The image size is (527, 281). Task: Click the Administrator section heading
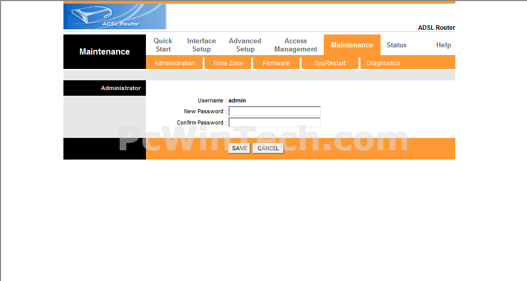(x=121, y=88)
